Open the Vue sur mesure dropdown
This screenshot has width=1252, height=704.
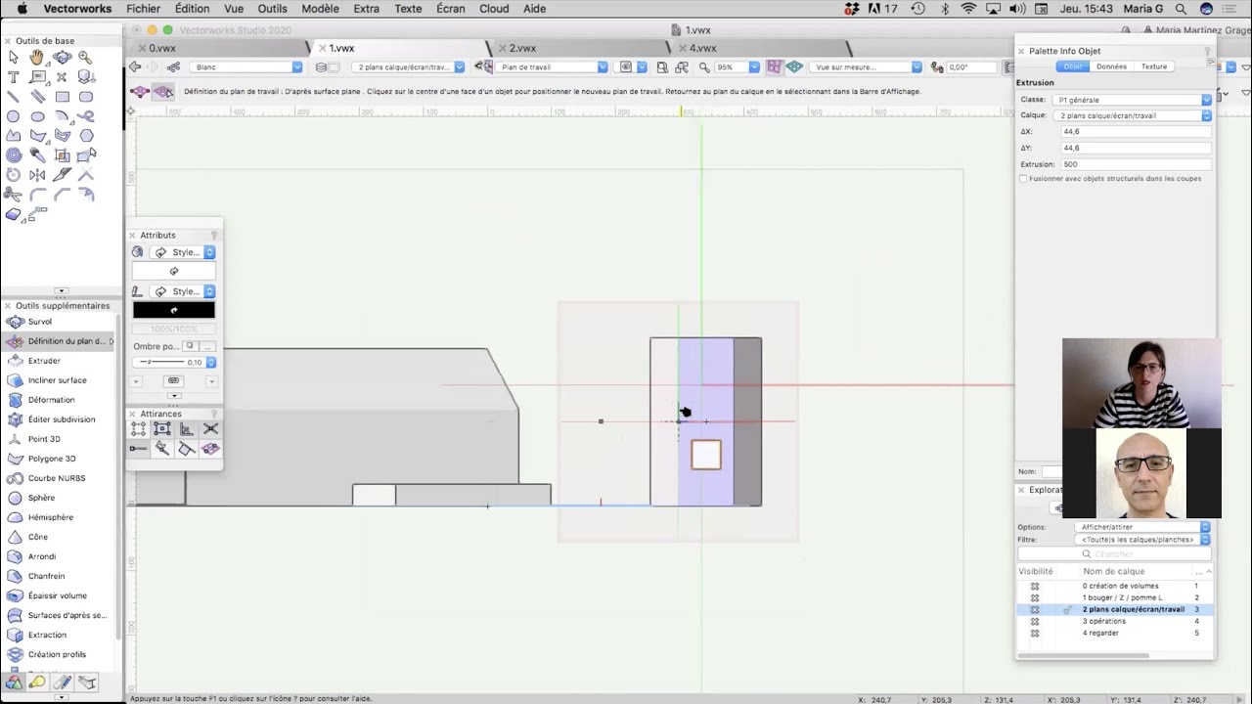pyautogui.click(x=868, y=67)
